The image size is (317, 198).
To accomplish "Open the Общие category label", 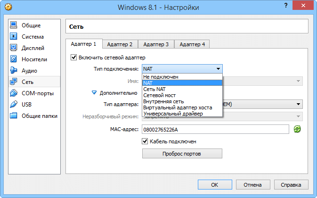I will coord(31,25).
